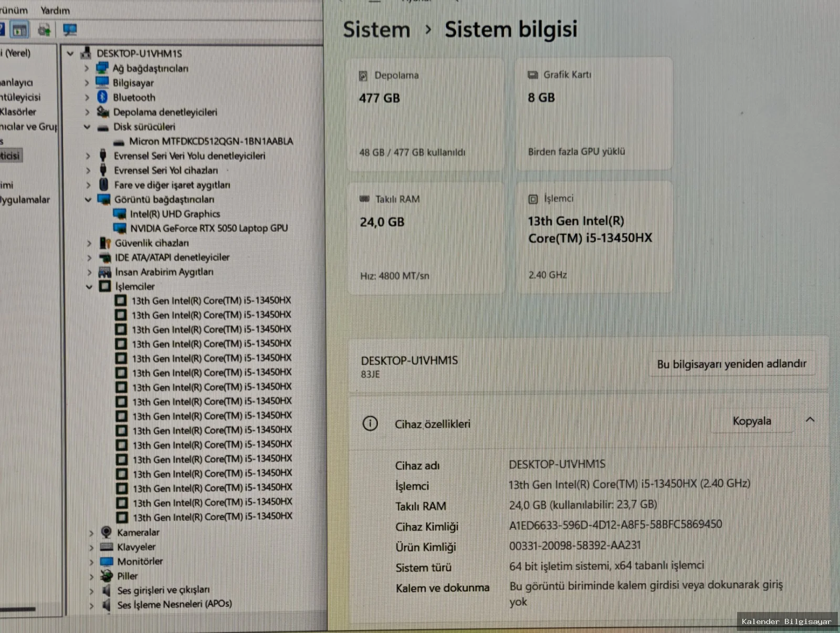Click the 'Birden fazla GPU yüklü' text

(576, 151)
